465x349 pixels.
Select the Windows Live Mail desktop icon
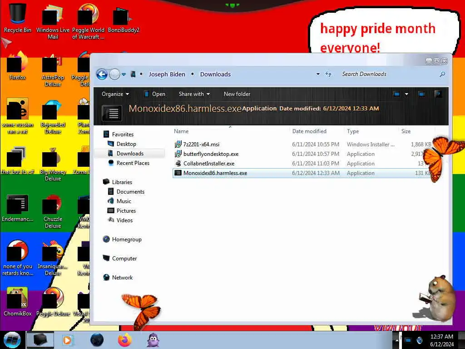point(53,21)
